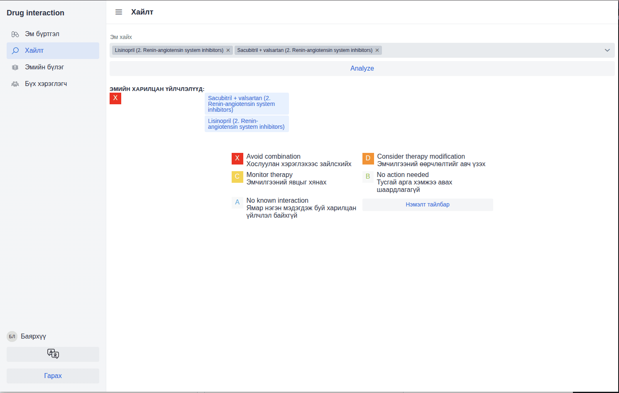Click the БЛ user avatar
Viewport: 619px width, 393px height.
(x=12, y=337)
